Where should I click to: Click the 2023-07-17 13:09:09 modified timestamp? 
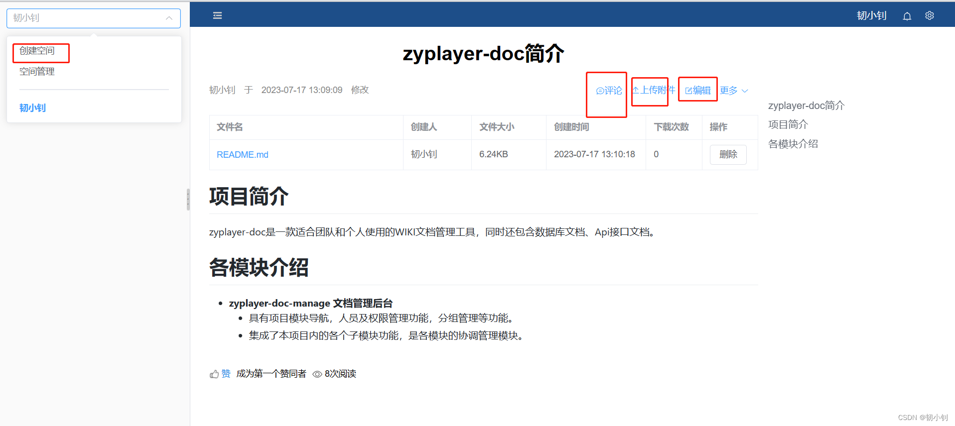pyautogui.click(x=302, y=90)
